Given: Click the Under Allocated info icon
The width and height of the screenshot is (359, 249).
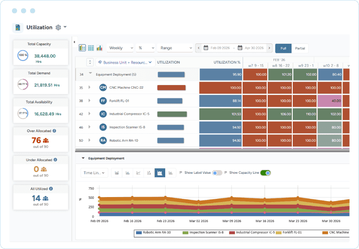Looking at the screenshot, I should [x=55, y=160].
